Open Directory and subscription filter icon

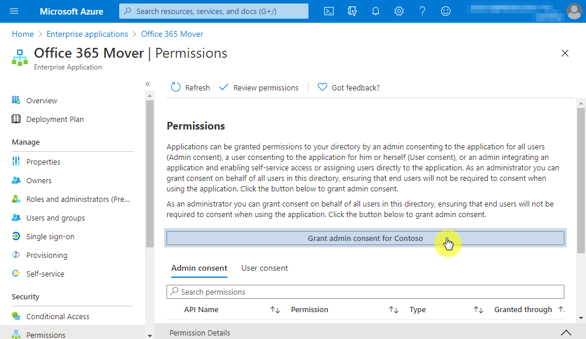[352, 11]
